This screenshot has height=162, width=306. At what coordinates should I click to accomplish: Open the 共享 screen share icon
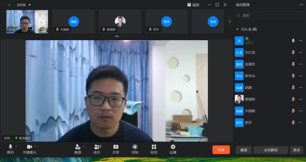pos(116,147)
